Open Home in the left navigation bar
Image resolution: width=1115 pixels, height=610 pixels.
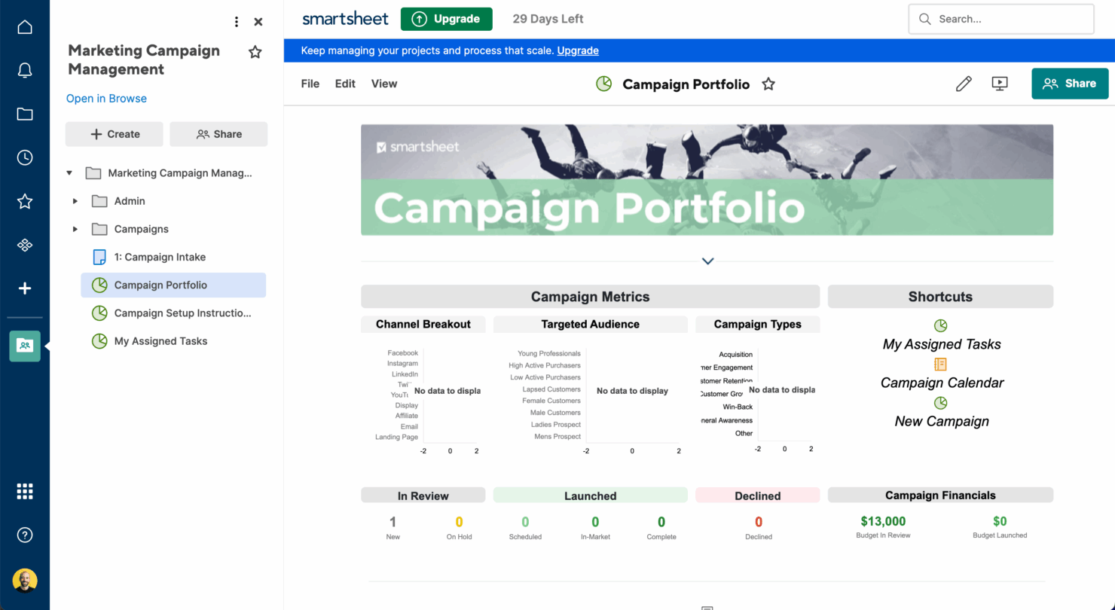point(25,27)
